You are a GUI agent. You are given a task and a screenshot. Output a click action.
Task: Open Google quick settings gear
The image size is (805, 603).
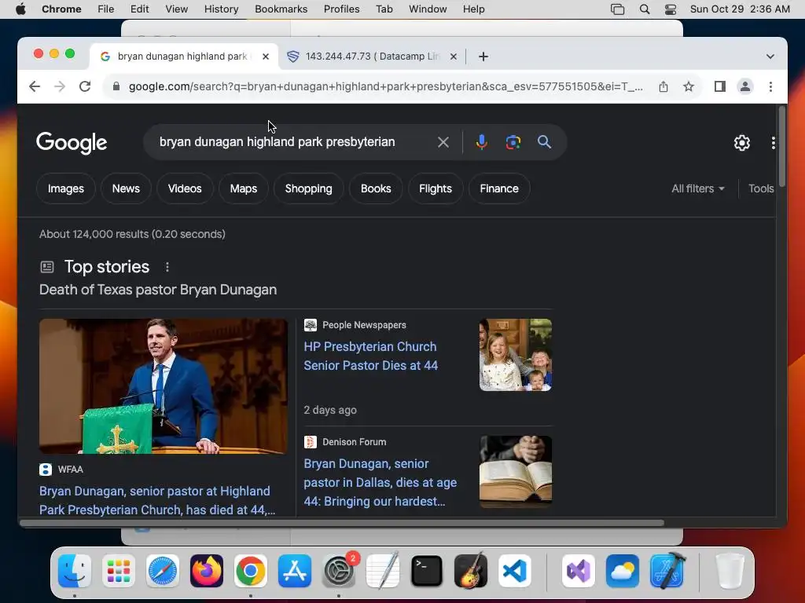(742, 143)
